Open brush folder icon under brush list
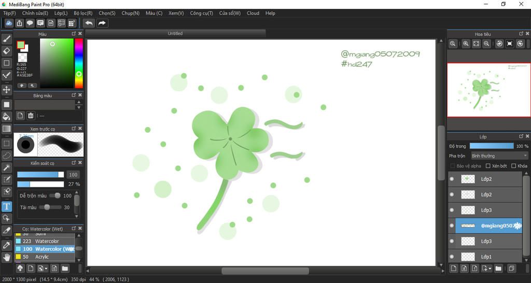531x283 pixels. click(65, 268)
